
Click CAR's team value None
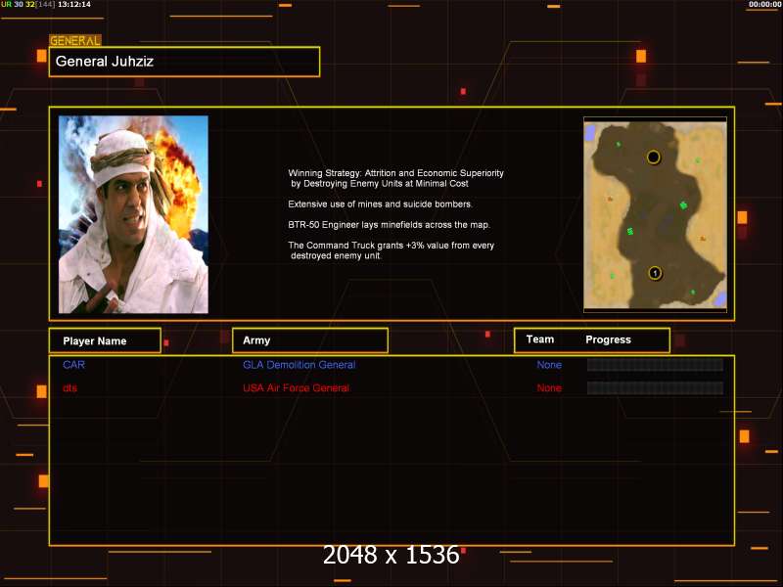[x=549, y=365]
